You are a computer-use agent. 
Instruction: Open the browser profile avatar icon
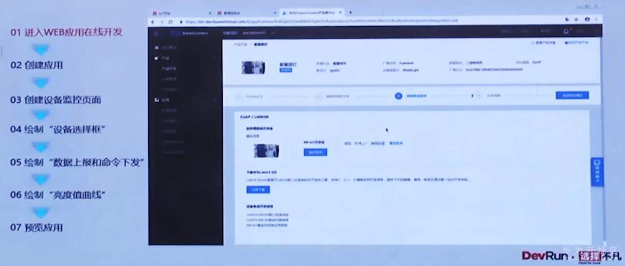click(587, 19)
